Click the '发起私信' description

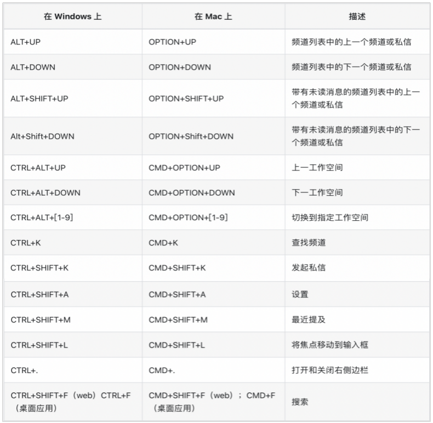[x=357, y=268]
